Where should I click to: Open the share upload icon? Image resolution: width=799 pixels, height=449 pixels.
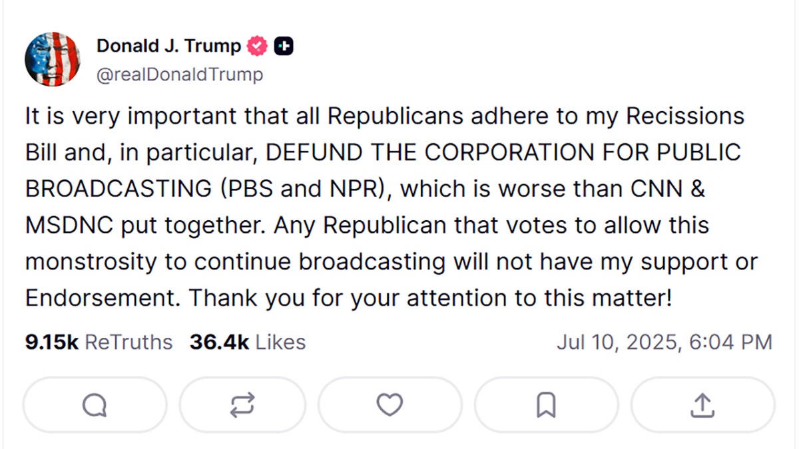click(x=702, y=404)
